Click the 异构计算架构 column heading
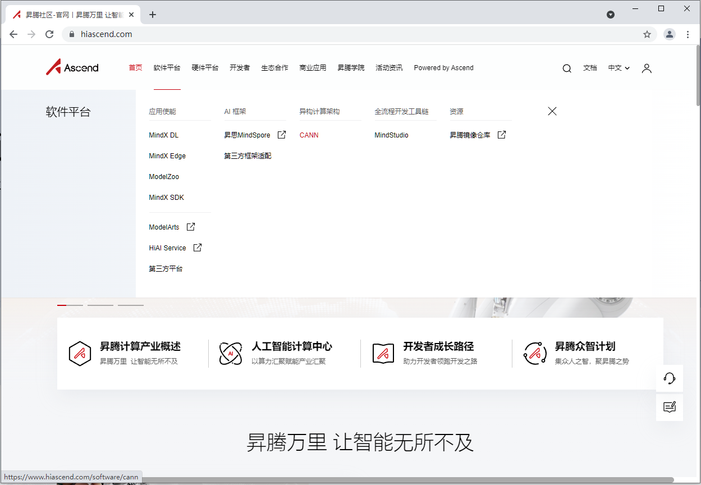The image size is (701, 485). pyautogui.click(x=319, y=112)
